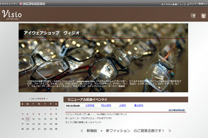Image resolution: width=208 pixels, height=138 pixels.
Task: Go to next month in calendar
Action: [x=47, y=99]
